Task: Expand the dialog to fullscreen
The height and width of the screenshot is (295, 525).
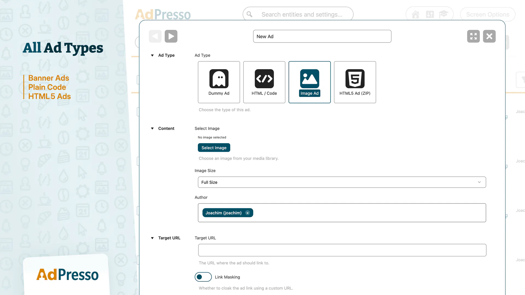Action: coord(473,36)
